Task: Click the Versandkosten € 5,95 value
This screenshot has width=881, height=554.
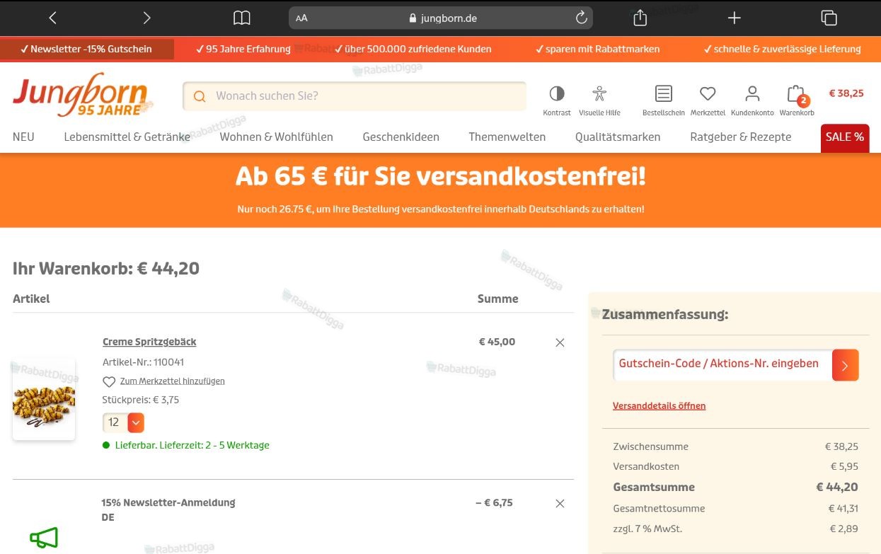Action: tap(844, 466)
